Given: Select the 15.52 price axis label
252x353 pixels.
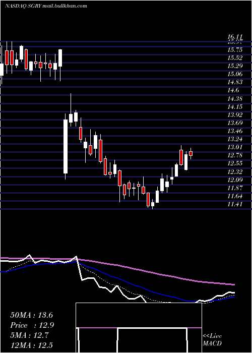Looking at the screenshot, I should (x=235, y=58).
